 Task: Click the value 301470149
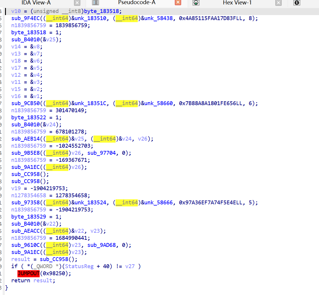(70, 110)
